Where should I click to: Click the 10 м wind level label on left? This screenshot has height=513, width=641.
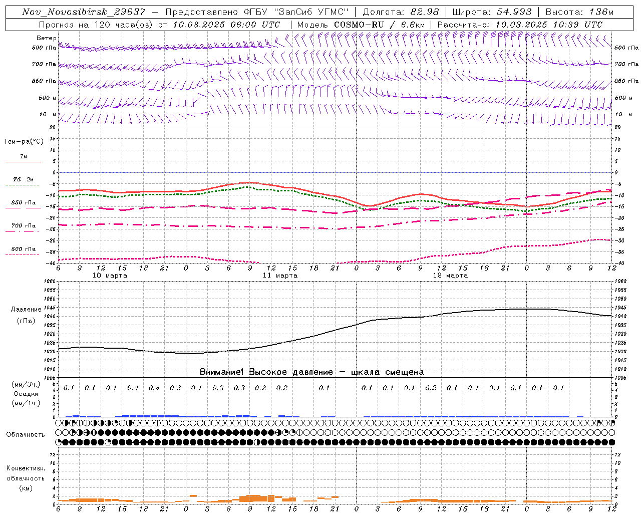48,114
